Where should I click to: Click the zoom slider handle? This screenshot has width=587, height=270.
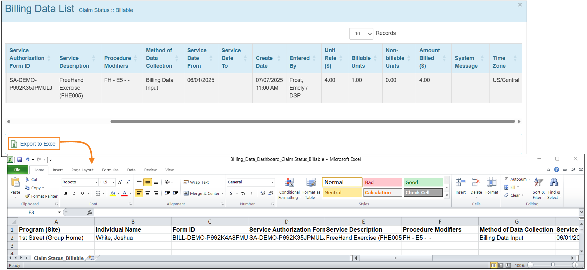click(553, 265)
